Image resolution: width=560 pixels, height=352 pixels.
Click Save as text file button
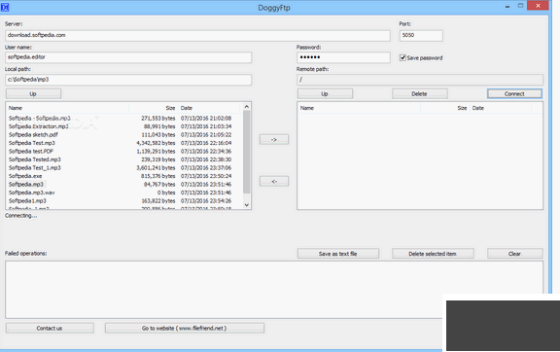click(338, 254)
